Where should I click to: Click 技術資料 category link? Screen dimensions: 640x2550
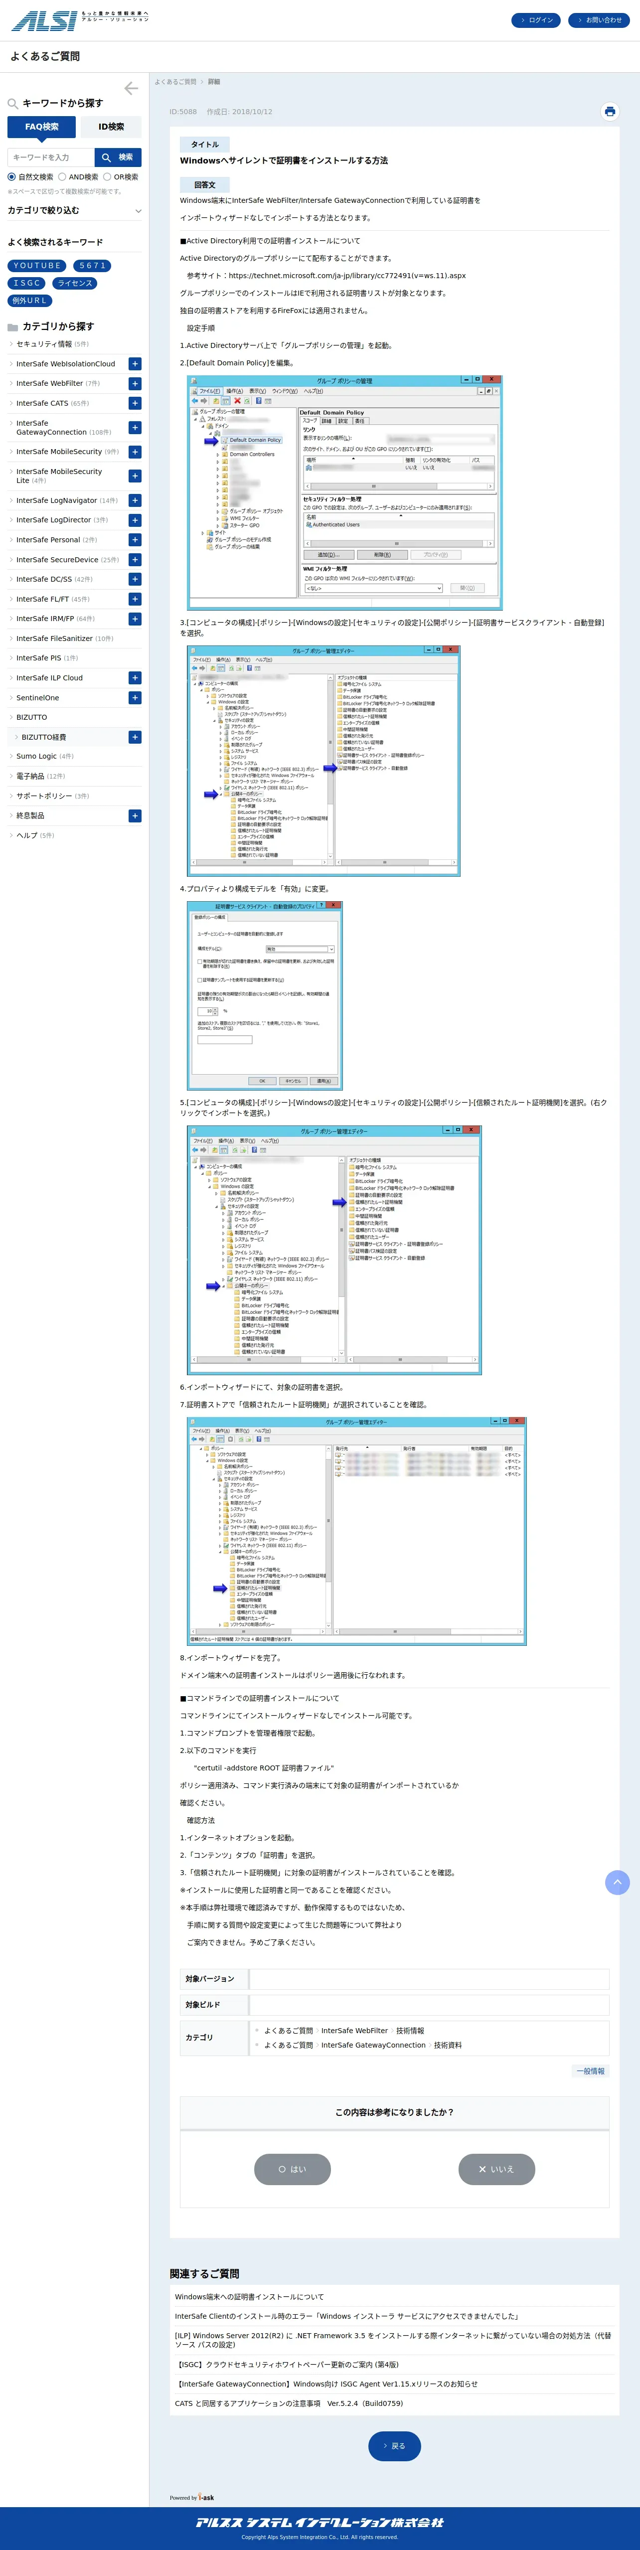click(447, 2045)
